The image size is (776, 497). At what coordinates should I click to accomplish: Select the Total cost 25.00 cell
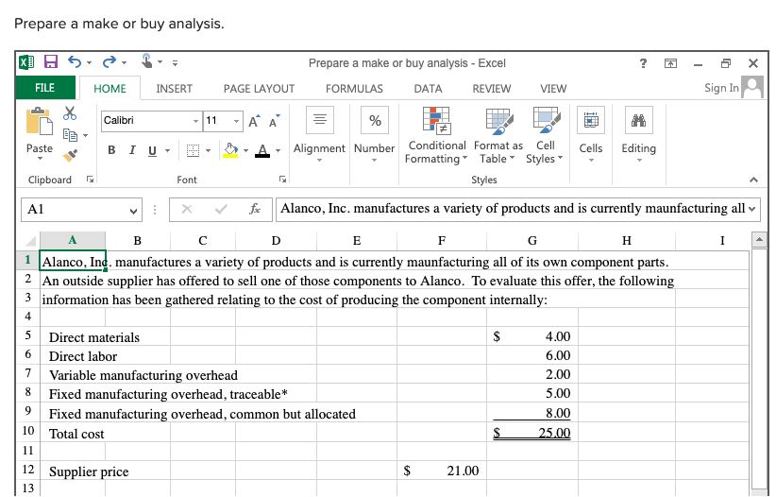pos(532,432)
